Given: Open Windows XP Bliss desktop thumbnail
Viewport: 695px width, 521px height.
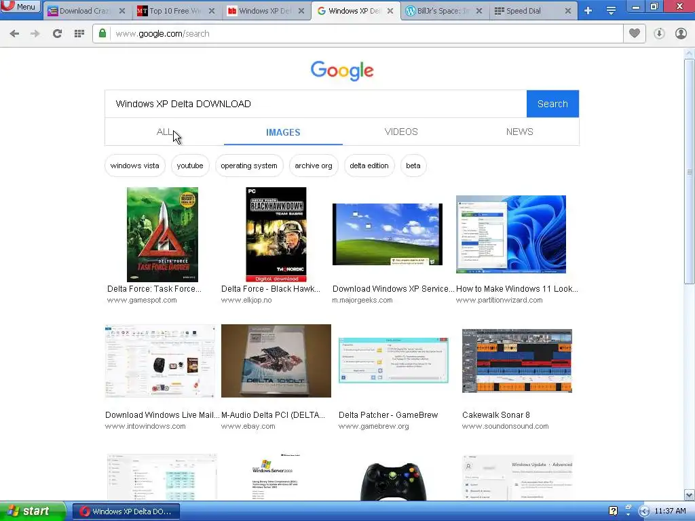Looking at the screenshot, I should tap(388, 234).
